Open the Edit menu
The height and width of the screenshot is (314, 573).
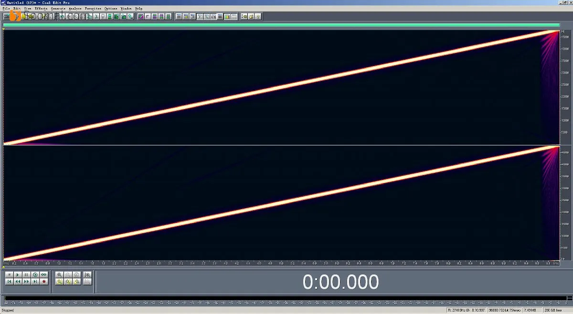point(17,9)
